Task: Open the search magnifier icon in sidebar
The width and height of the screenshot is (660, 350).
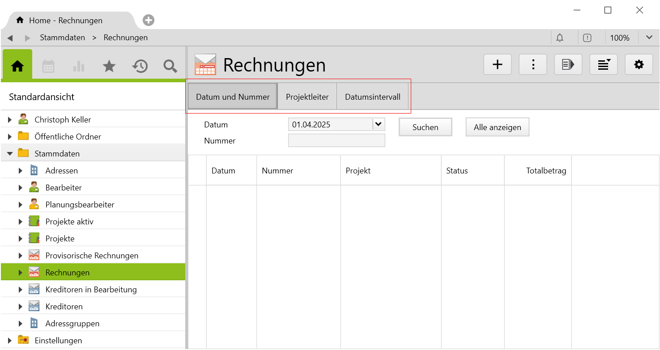Action: (170, 66)
